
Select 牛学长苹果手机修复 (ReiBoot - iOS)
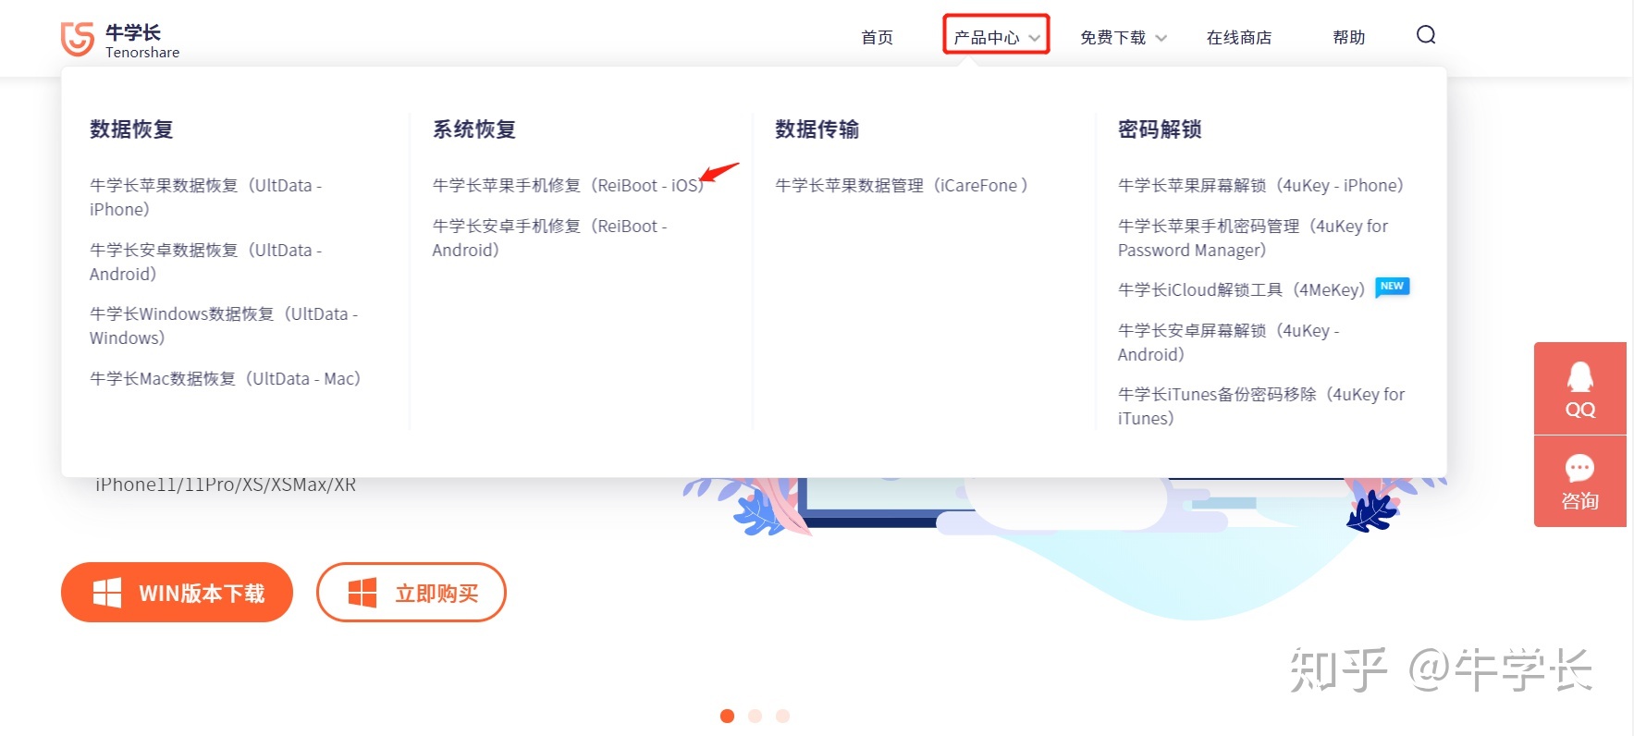coord(568,185)
